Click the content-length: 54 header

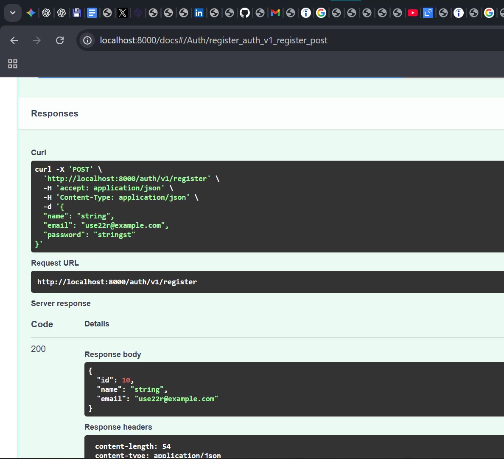pos(133,446)
